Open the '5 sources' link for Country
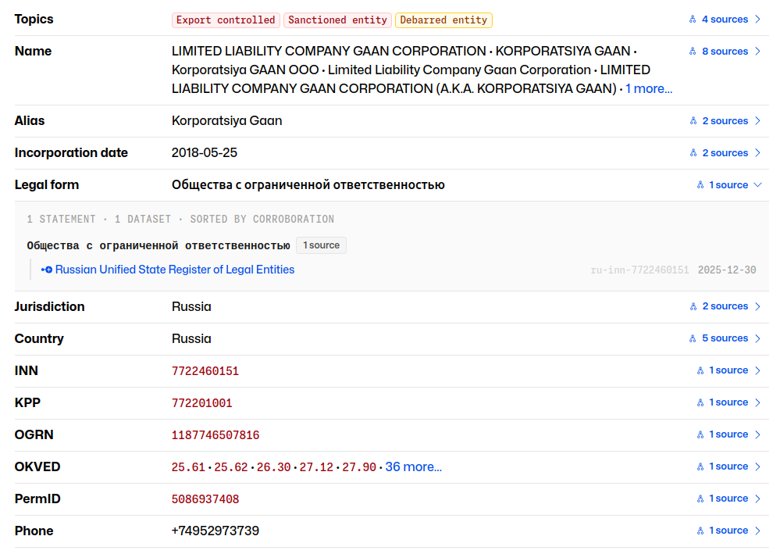The height and width of the screenshot is (554, 773). (725, 338)
